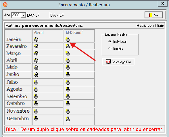Click the Geral padlock for Setembro

point(36,97)
